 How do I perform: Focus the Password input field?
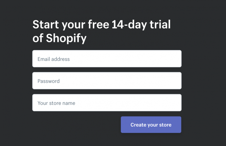click(107, 81)
